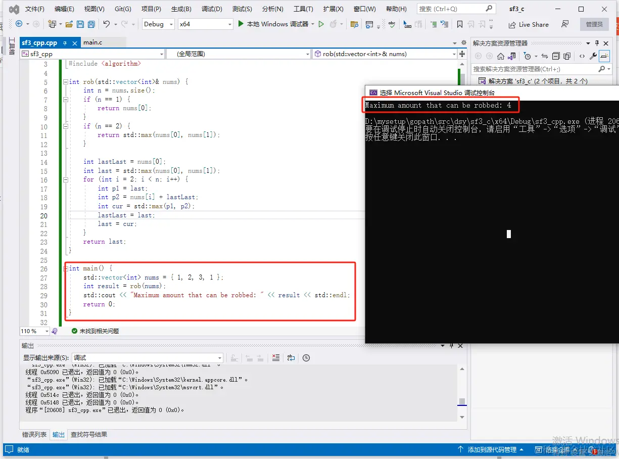
Task: Click the 搜索 (Ctrl+Q) search field
Action: [x=456, y=9]
